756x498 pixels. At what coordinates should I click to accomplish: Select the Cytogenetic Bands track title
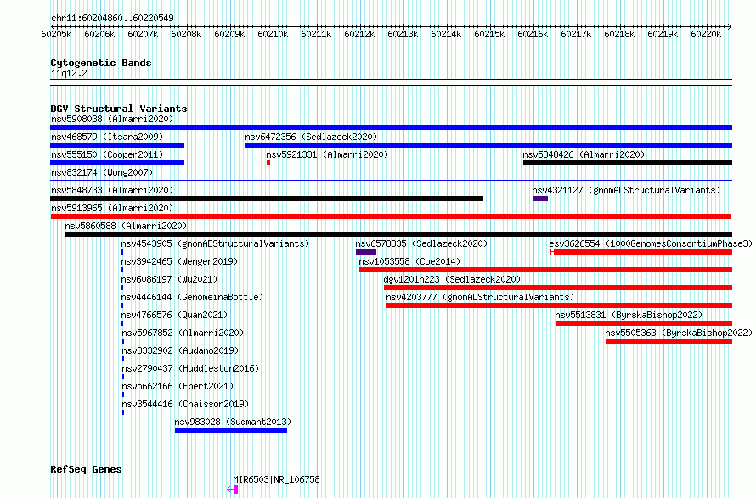(x=101, y=63)
